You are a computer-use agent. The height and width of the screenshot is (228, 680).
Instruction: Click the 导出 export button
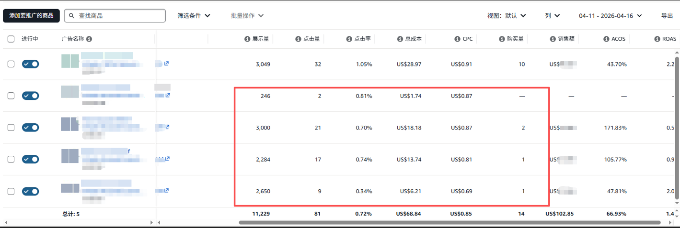tap(667, 16)
